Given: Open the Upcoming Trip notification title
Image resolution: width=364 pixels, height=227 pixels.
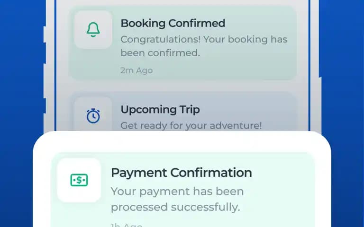Looking at the screenshot, I should pyautogui.click(x=160, y=110).
